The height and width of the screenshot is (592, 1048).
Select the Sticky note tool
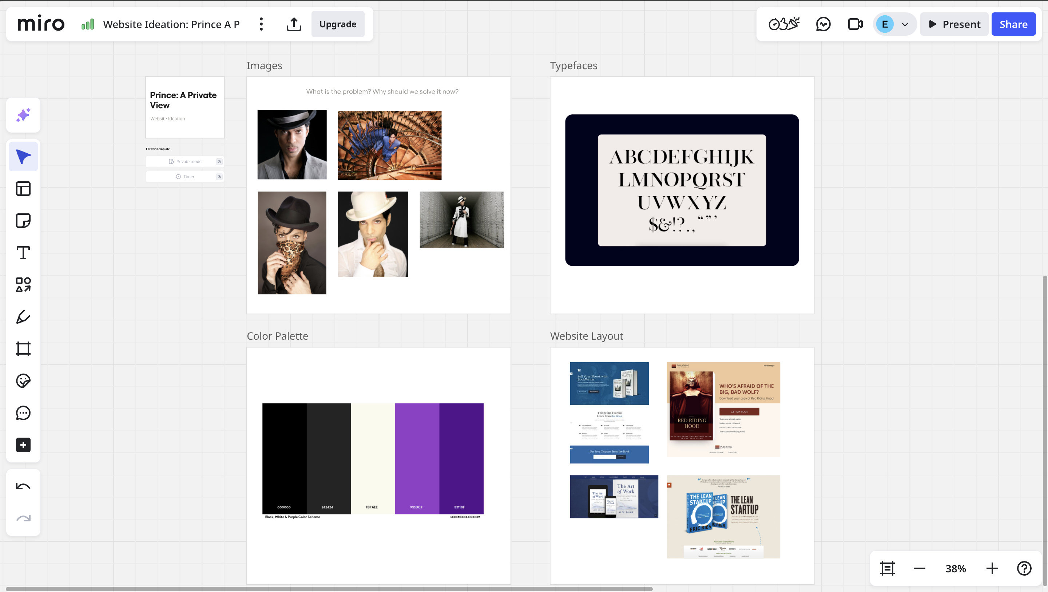coord(23,221)
